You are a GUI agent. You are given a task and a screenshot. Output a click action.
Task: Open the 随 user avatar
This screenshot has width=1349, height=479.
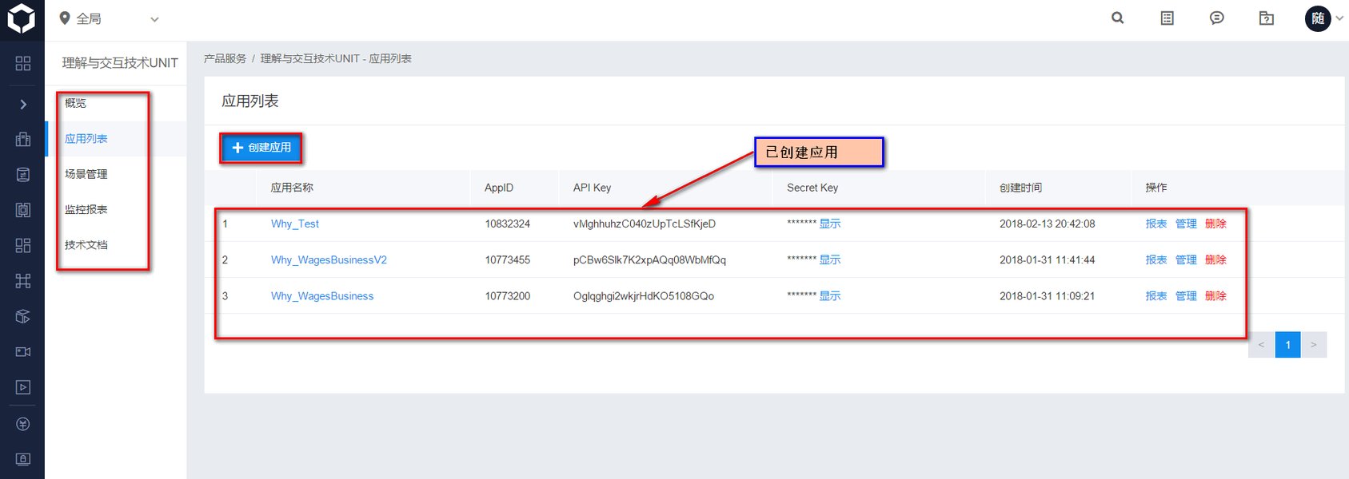click(x=1318, y=18)
